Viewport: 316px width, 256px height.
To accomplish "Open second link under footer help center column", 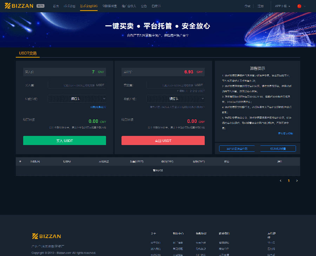I will pyautogui.click(x=178, y=249).
